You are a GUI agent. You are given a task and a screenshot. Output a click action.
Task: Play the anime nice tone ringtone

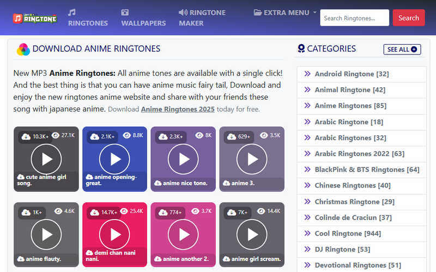pos(183,159)
